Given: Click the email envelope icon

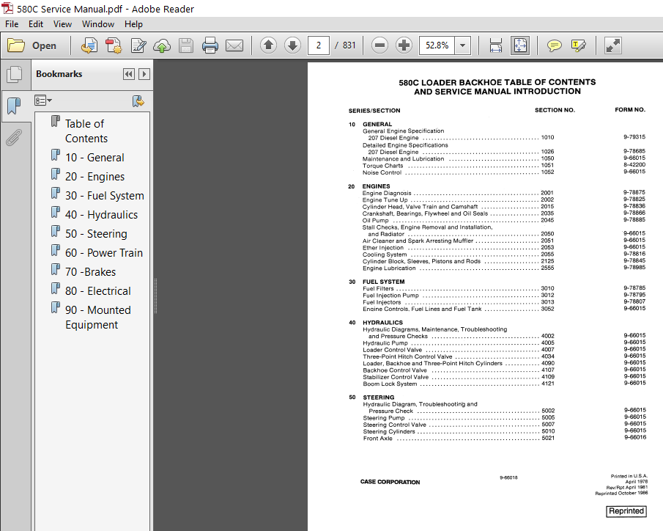Looking at the screenshot, I should point(234,45).
